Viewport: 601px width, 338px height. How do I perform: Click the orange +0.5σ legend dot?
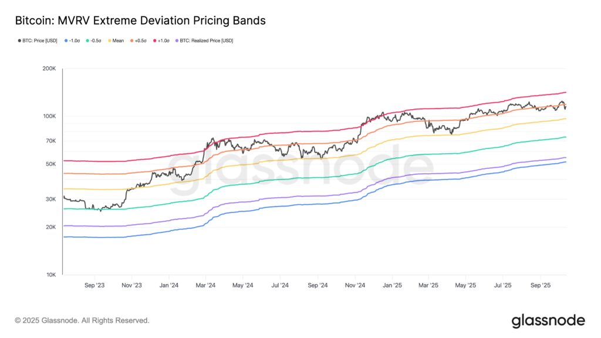(x=131, y=40)
